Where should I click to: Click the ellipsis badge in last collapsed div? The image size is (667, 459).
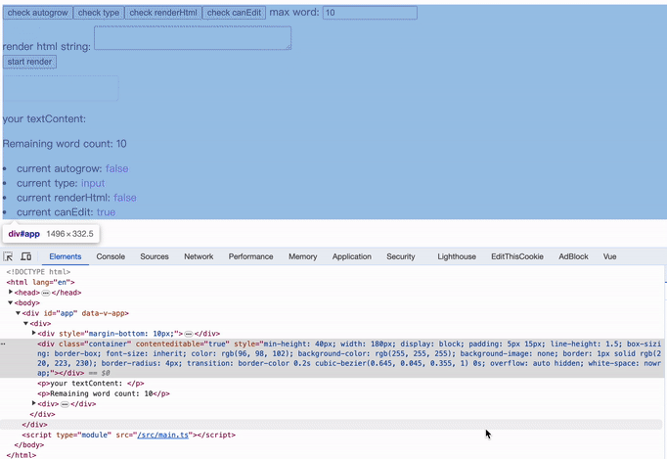pos(65,404)
